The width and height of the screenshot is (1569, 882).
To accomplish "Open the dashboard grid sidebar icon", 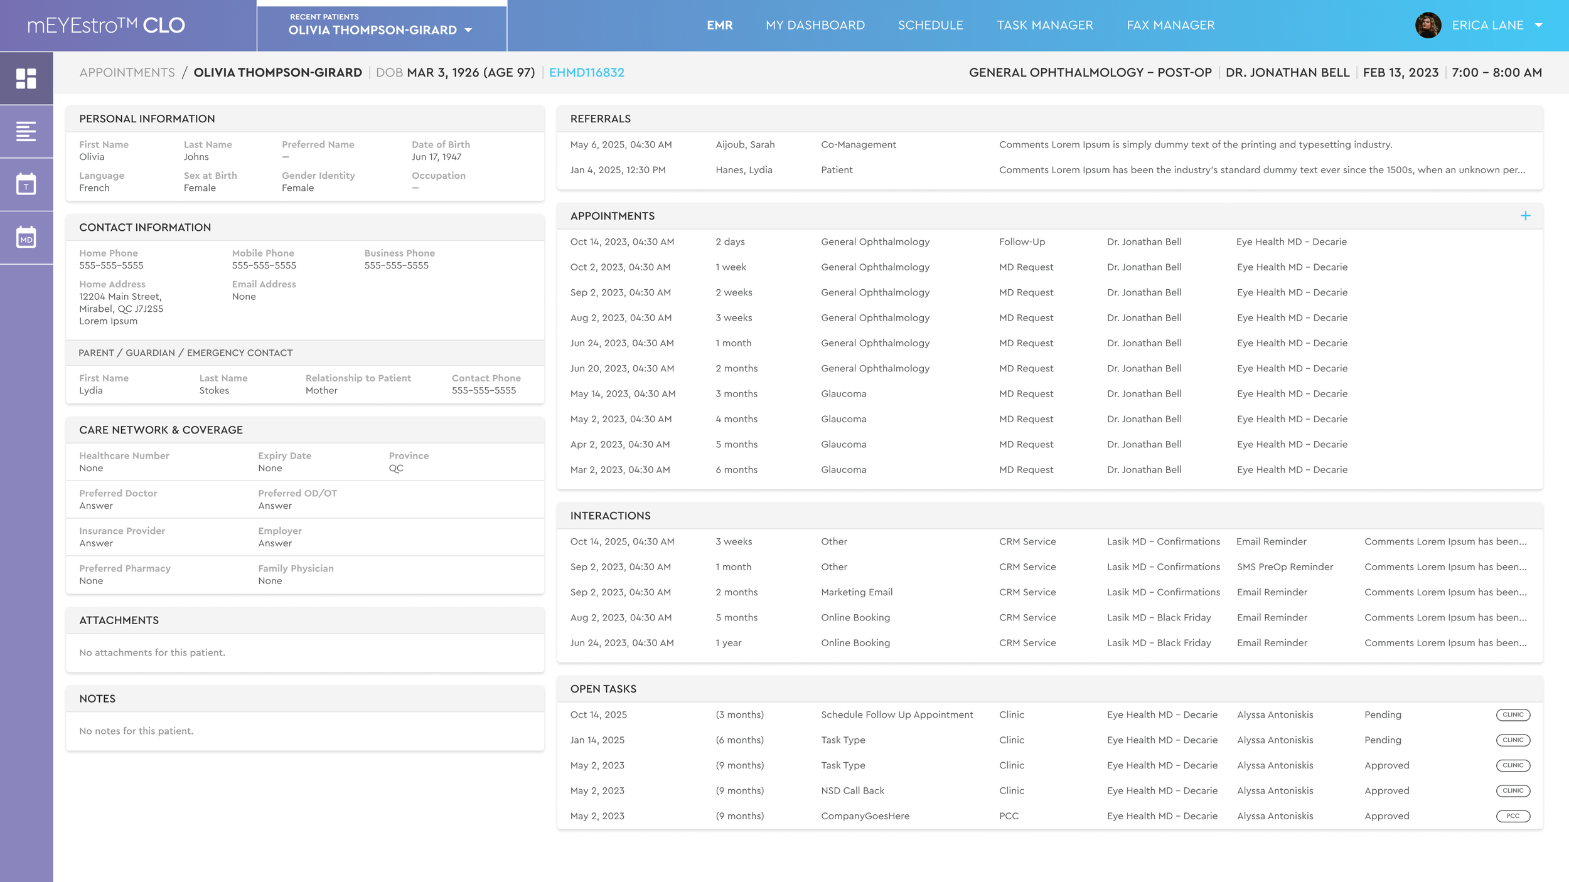I will click(x=26, y=78).
